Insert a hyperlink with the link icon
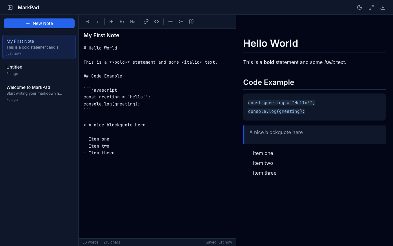This screenshot has width=393, height=246. [146, 22]
